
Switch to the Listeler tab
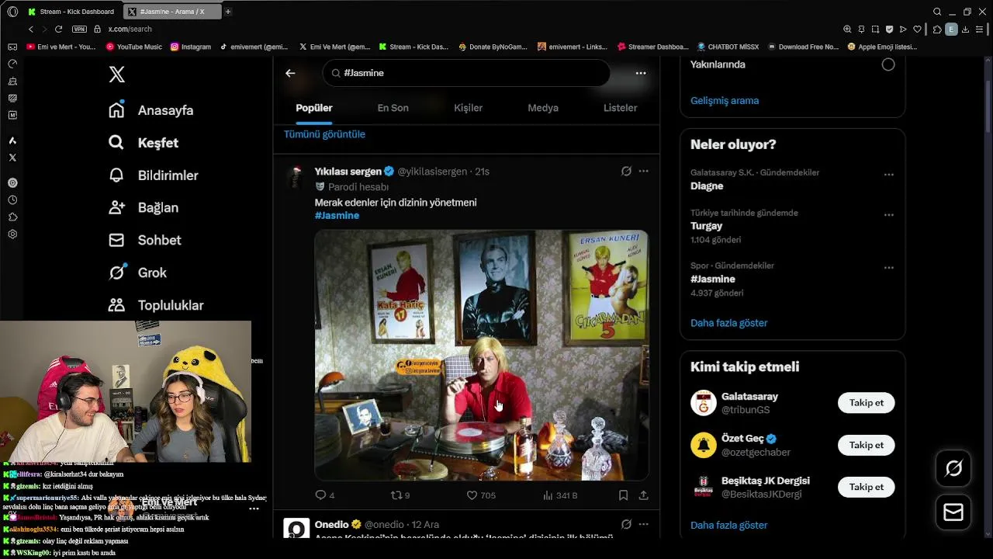click(620, 108)
